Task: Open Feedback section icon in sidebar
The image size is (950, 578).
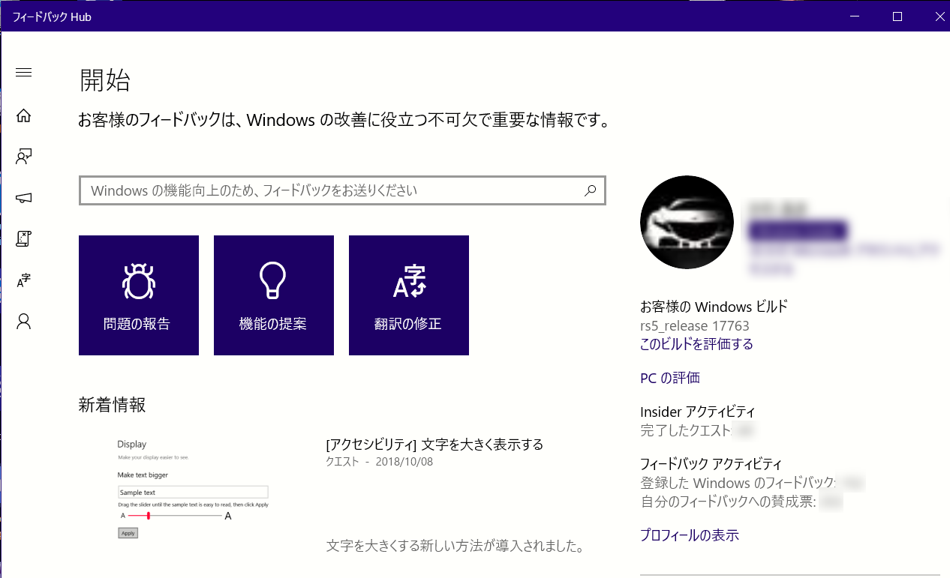Action: tap(24, 157)
